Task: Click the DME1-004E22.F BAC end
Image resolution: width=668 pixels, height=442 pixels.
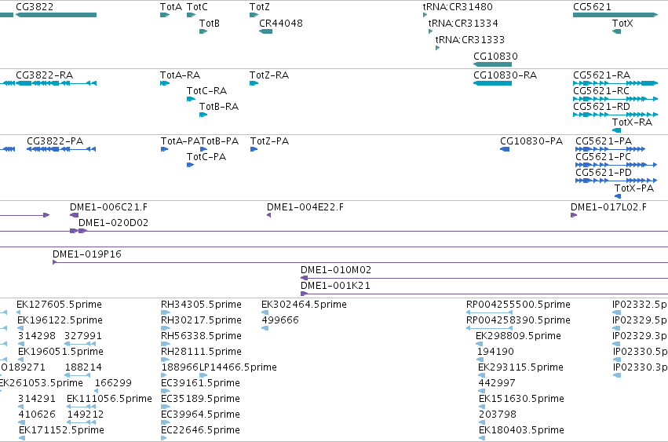Action: tap(268, 215)
